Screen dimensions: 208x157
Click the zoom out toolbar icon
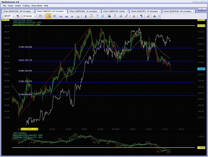coord(67,16)
